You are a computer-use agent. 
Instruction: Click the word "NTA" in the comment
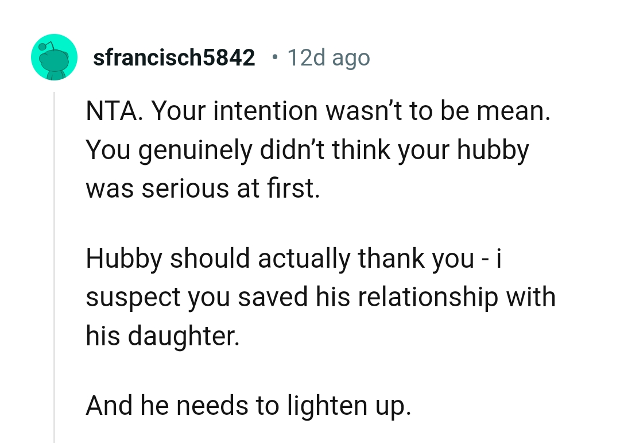(x=108, y=111)
